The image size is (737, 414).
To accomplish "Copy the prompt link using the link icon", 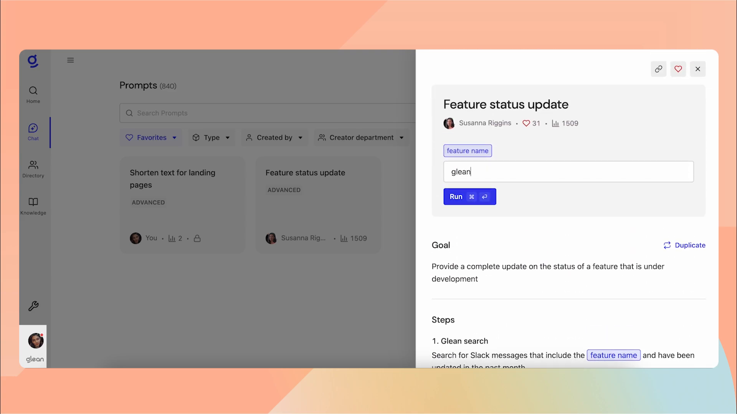I will point(659,69).
